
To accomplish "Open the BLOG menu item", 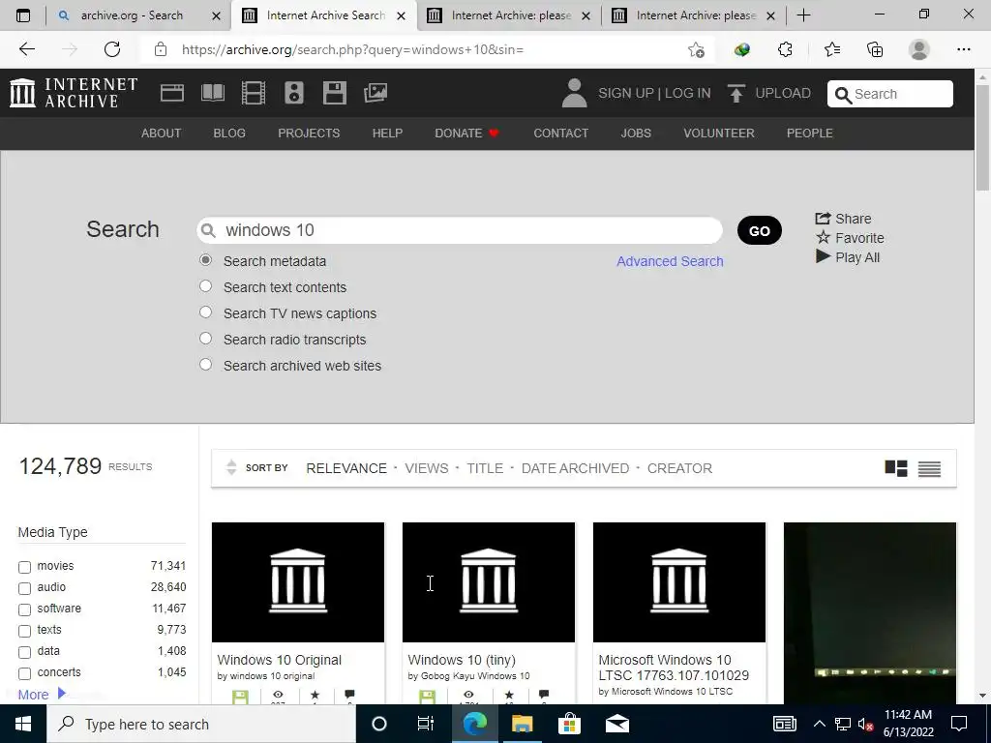I will point(229,134).
